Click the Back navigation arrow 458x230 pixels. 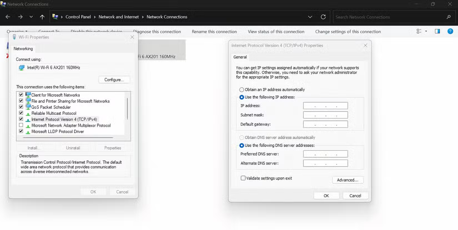(8, 17)
